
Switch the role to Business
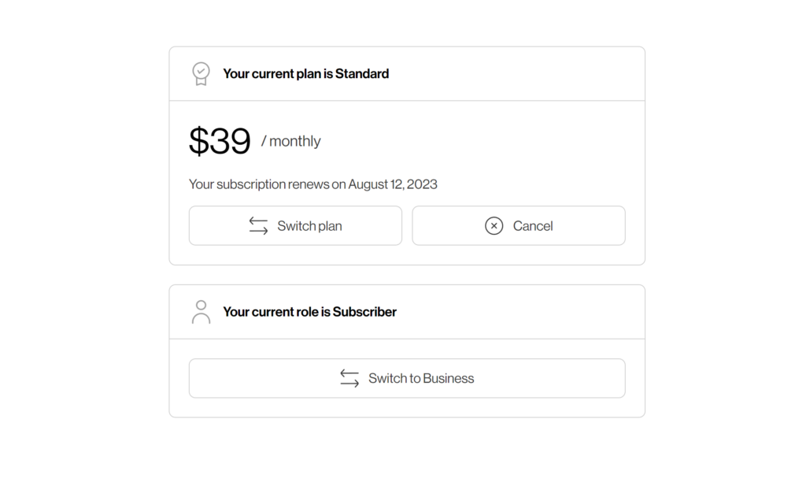click(407, 378)
